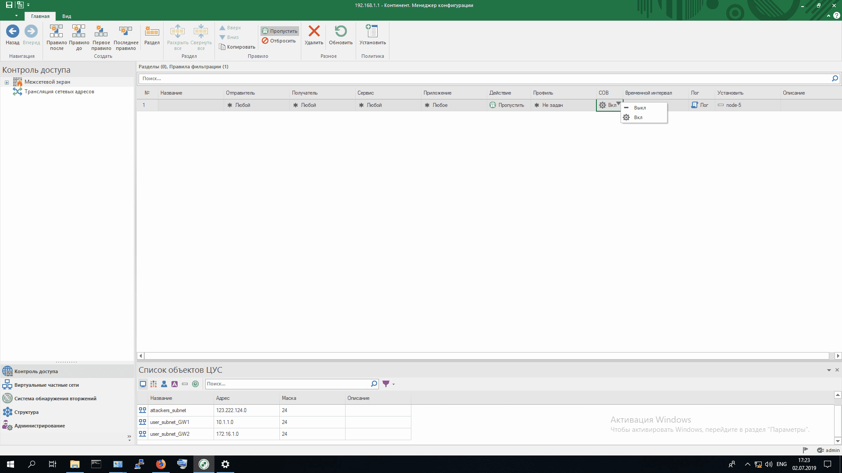Expand the Межсетевой экран tree node
Screen dimensions: 842x473
(x=7, y=82)
